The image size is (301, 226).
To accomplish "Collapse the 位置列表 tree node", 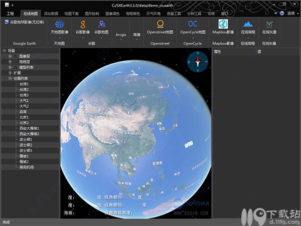I will point(10,79).
